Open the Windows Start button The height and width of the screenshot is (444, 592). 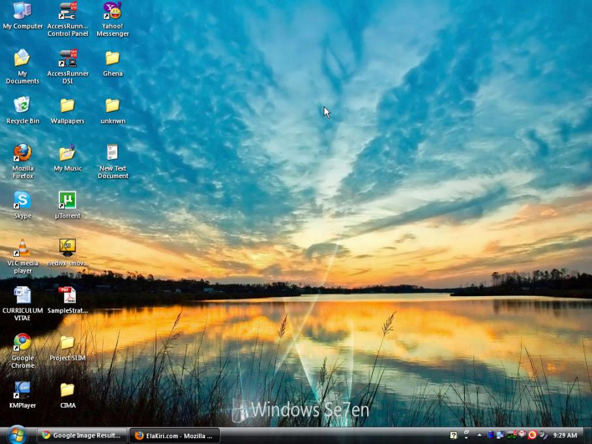17,435
